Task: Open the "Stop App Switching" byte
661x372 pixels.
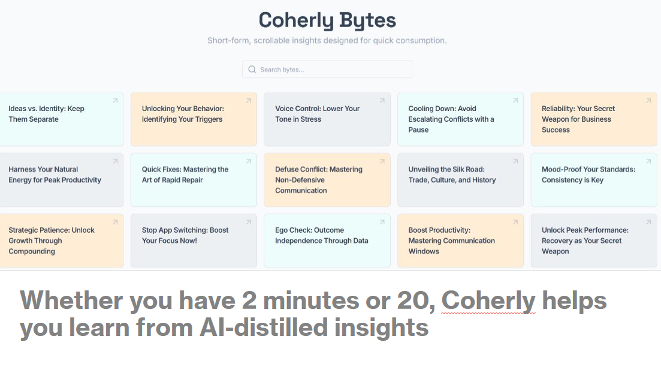Action: (x=193, y=240)
